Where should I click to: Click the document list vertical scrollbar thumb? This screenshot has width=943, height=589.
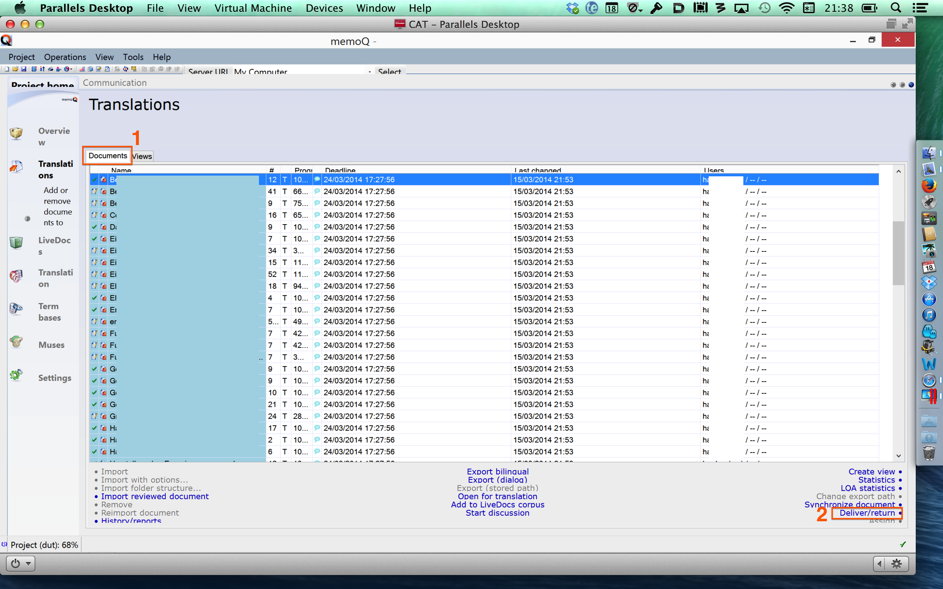click(x=898, y=253)
